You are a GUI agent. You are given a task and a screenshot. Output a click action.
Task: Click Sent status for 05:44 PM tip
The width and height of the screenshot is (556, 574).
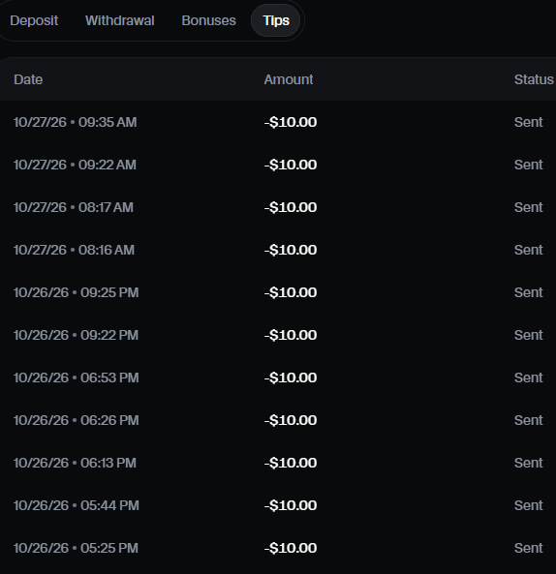point(528,505)
